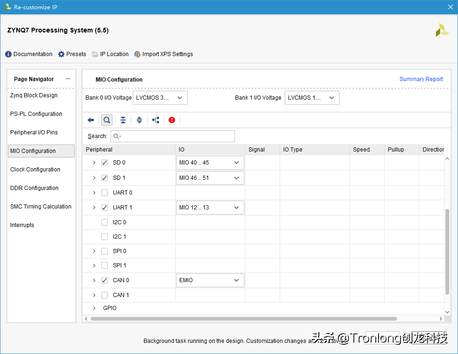Click the vertical scrollbar up arrow
Image resolution: width=458 pixels, height=354 pixels.
click(x=447, y=159)
